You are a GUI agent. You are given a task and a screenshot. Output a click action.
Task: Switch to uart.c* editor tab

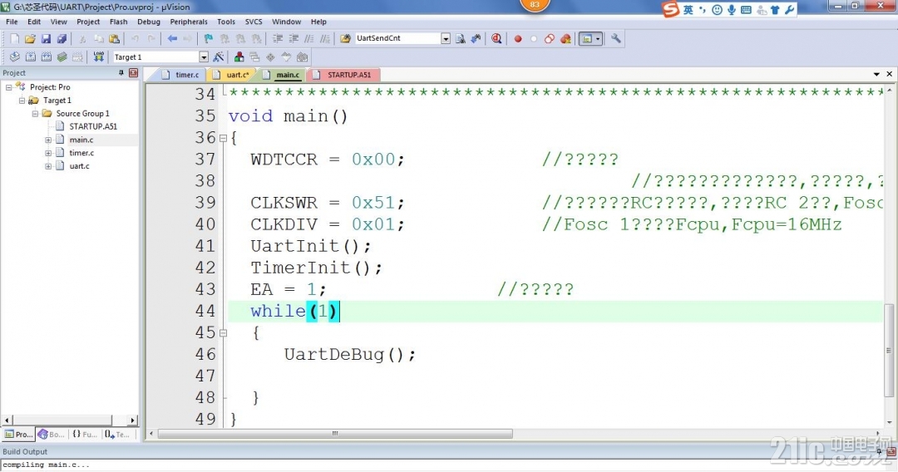[x=231, y=75]
